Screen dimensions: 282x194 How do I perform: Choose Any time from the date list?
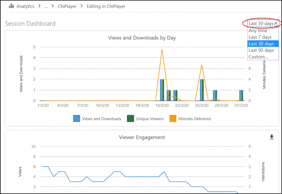coord(263,31)
